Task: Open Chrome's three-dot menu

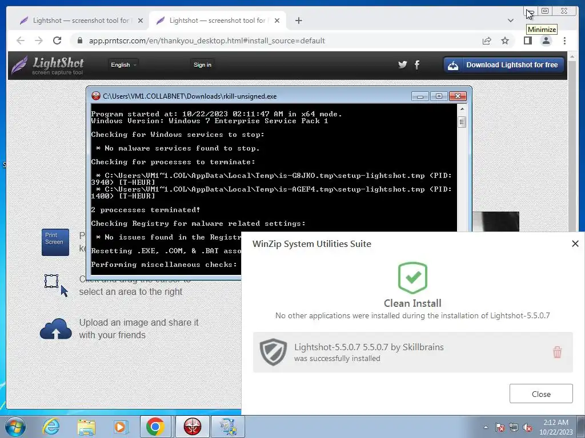Action: pos(564,40)
